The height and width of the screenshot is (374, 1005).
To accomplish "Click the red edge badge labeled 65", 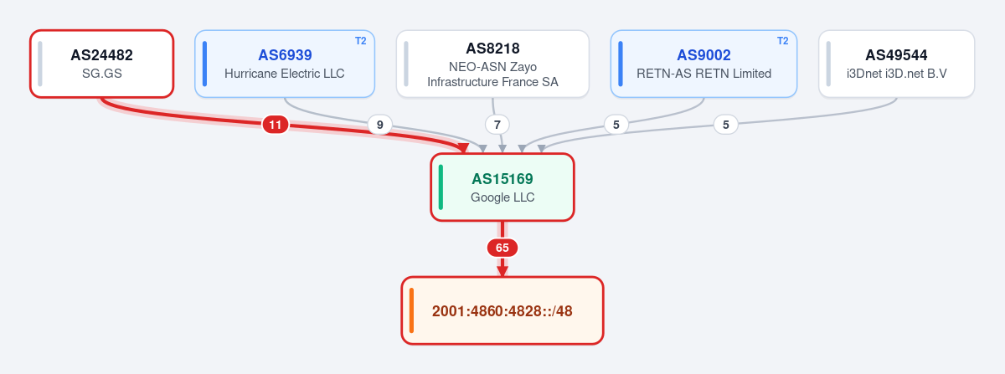I will 502,248.
